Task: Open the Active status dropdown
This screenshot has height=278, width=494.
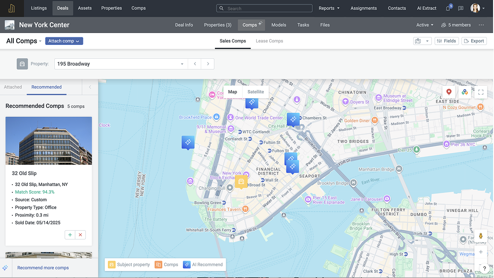Action: (424, 25)
